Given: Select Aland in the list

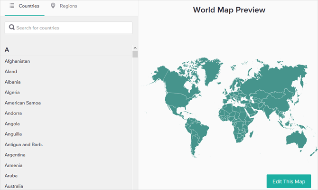Looking at the screenshot, I should pos(11,71).
